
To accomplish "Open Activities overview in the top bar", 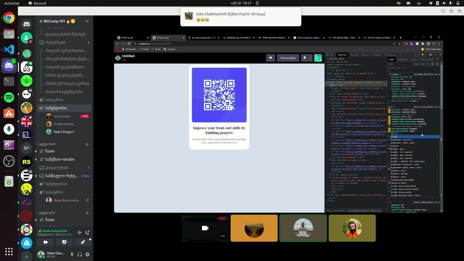I will pyautogui.click(x=12, y=3).
